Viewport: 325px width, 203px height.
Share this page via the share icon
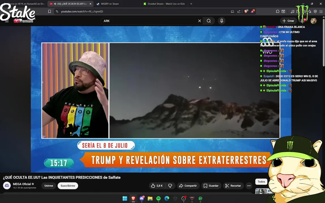[239, 12]
